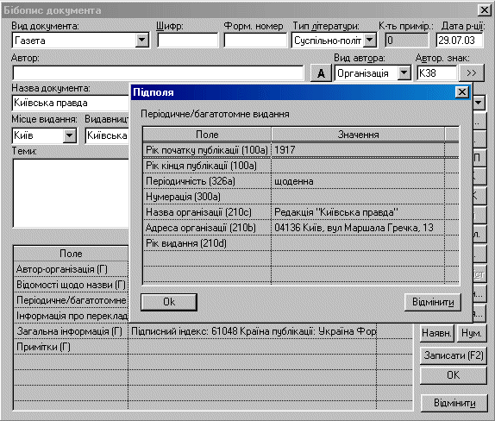495x421 pixels.
Task: Click the Автор text field
Action: (158, 73)
